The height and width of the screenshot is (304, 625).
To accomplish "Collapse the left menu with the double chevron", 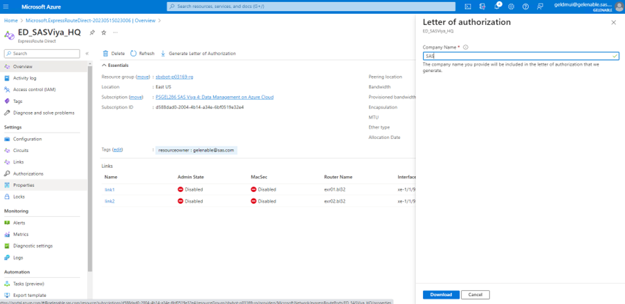I will coord(87,53).
